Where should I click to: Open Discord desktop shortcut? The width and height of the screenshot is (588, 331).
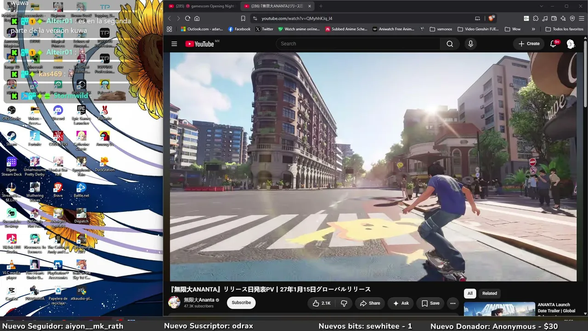click(58, 113)
